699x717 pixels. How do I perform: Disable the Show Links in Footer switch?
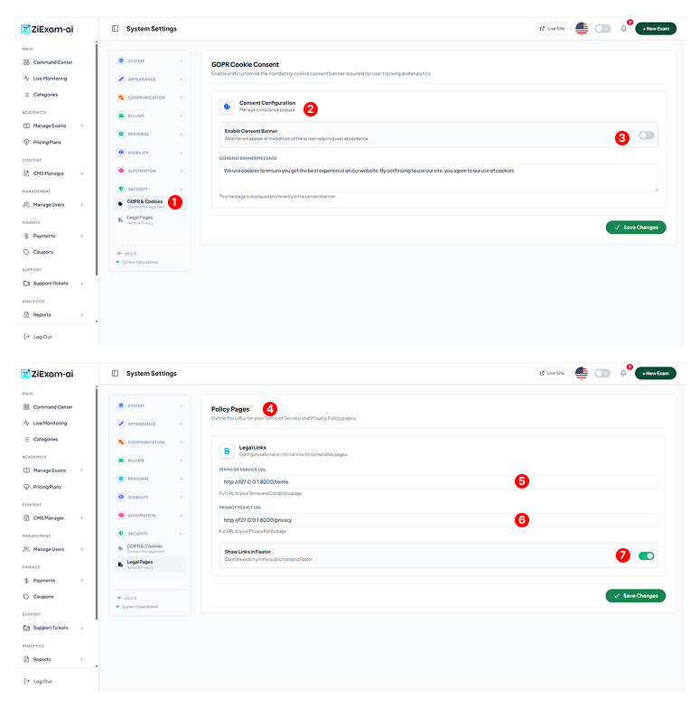646,555
